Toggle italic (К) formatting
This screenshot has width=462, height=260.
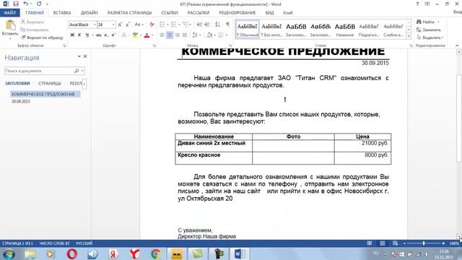coord(79,35)
